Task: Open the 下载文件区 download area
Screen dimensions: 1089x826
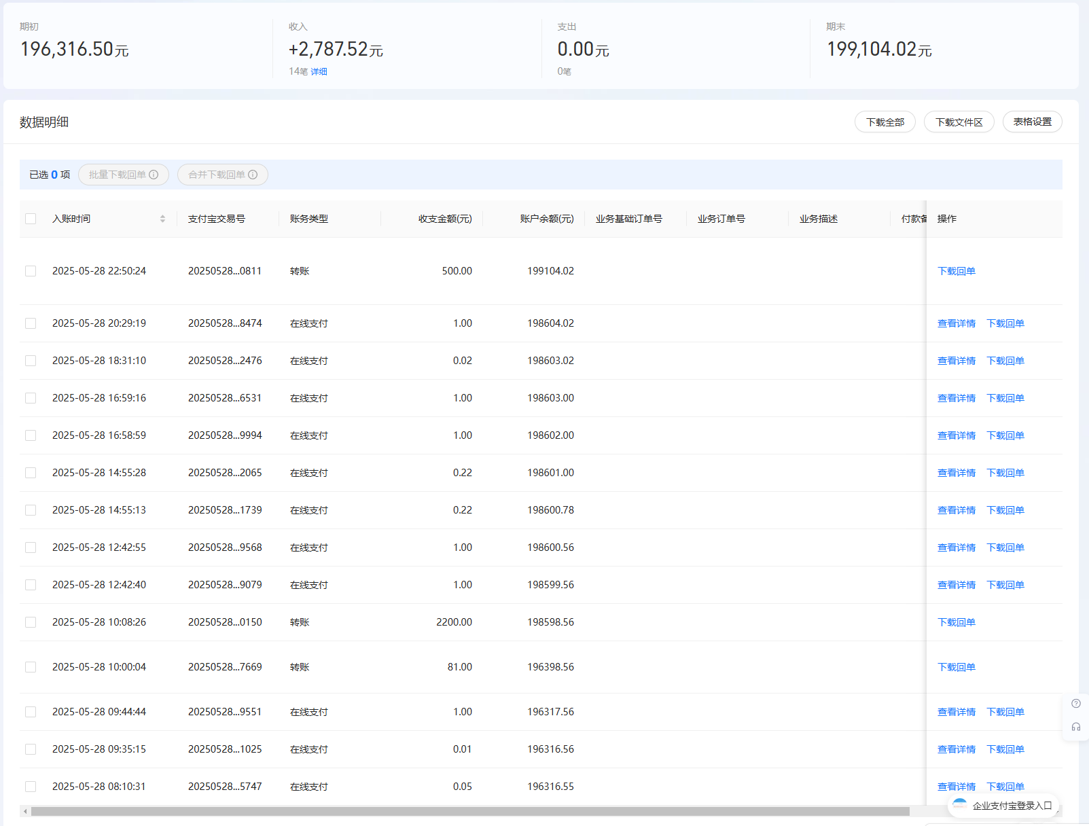Action: coord(959,122)
